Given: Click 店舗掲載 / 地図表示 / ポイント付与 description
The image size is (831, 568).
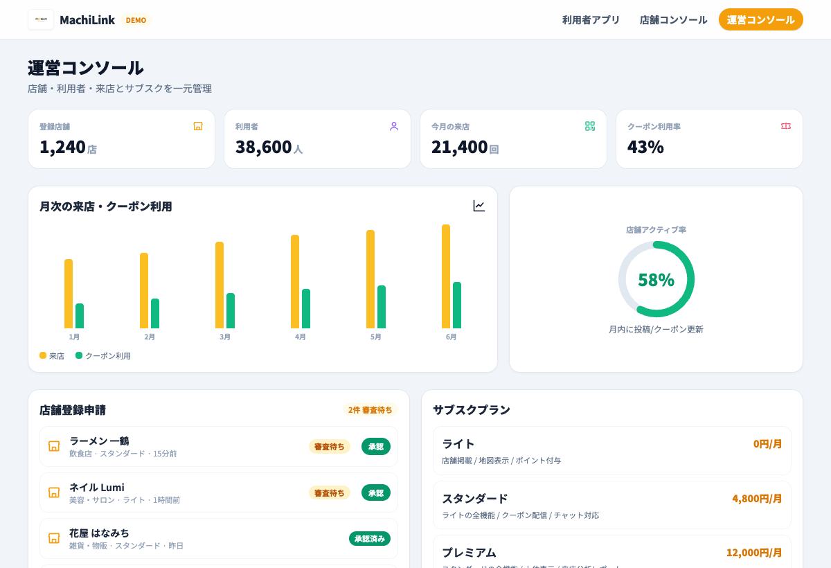Looking at the screenshot, I should (501, 461).
